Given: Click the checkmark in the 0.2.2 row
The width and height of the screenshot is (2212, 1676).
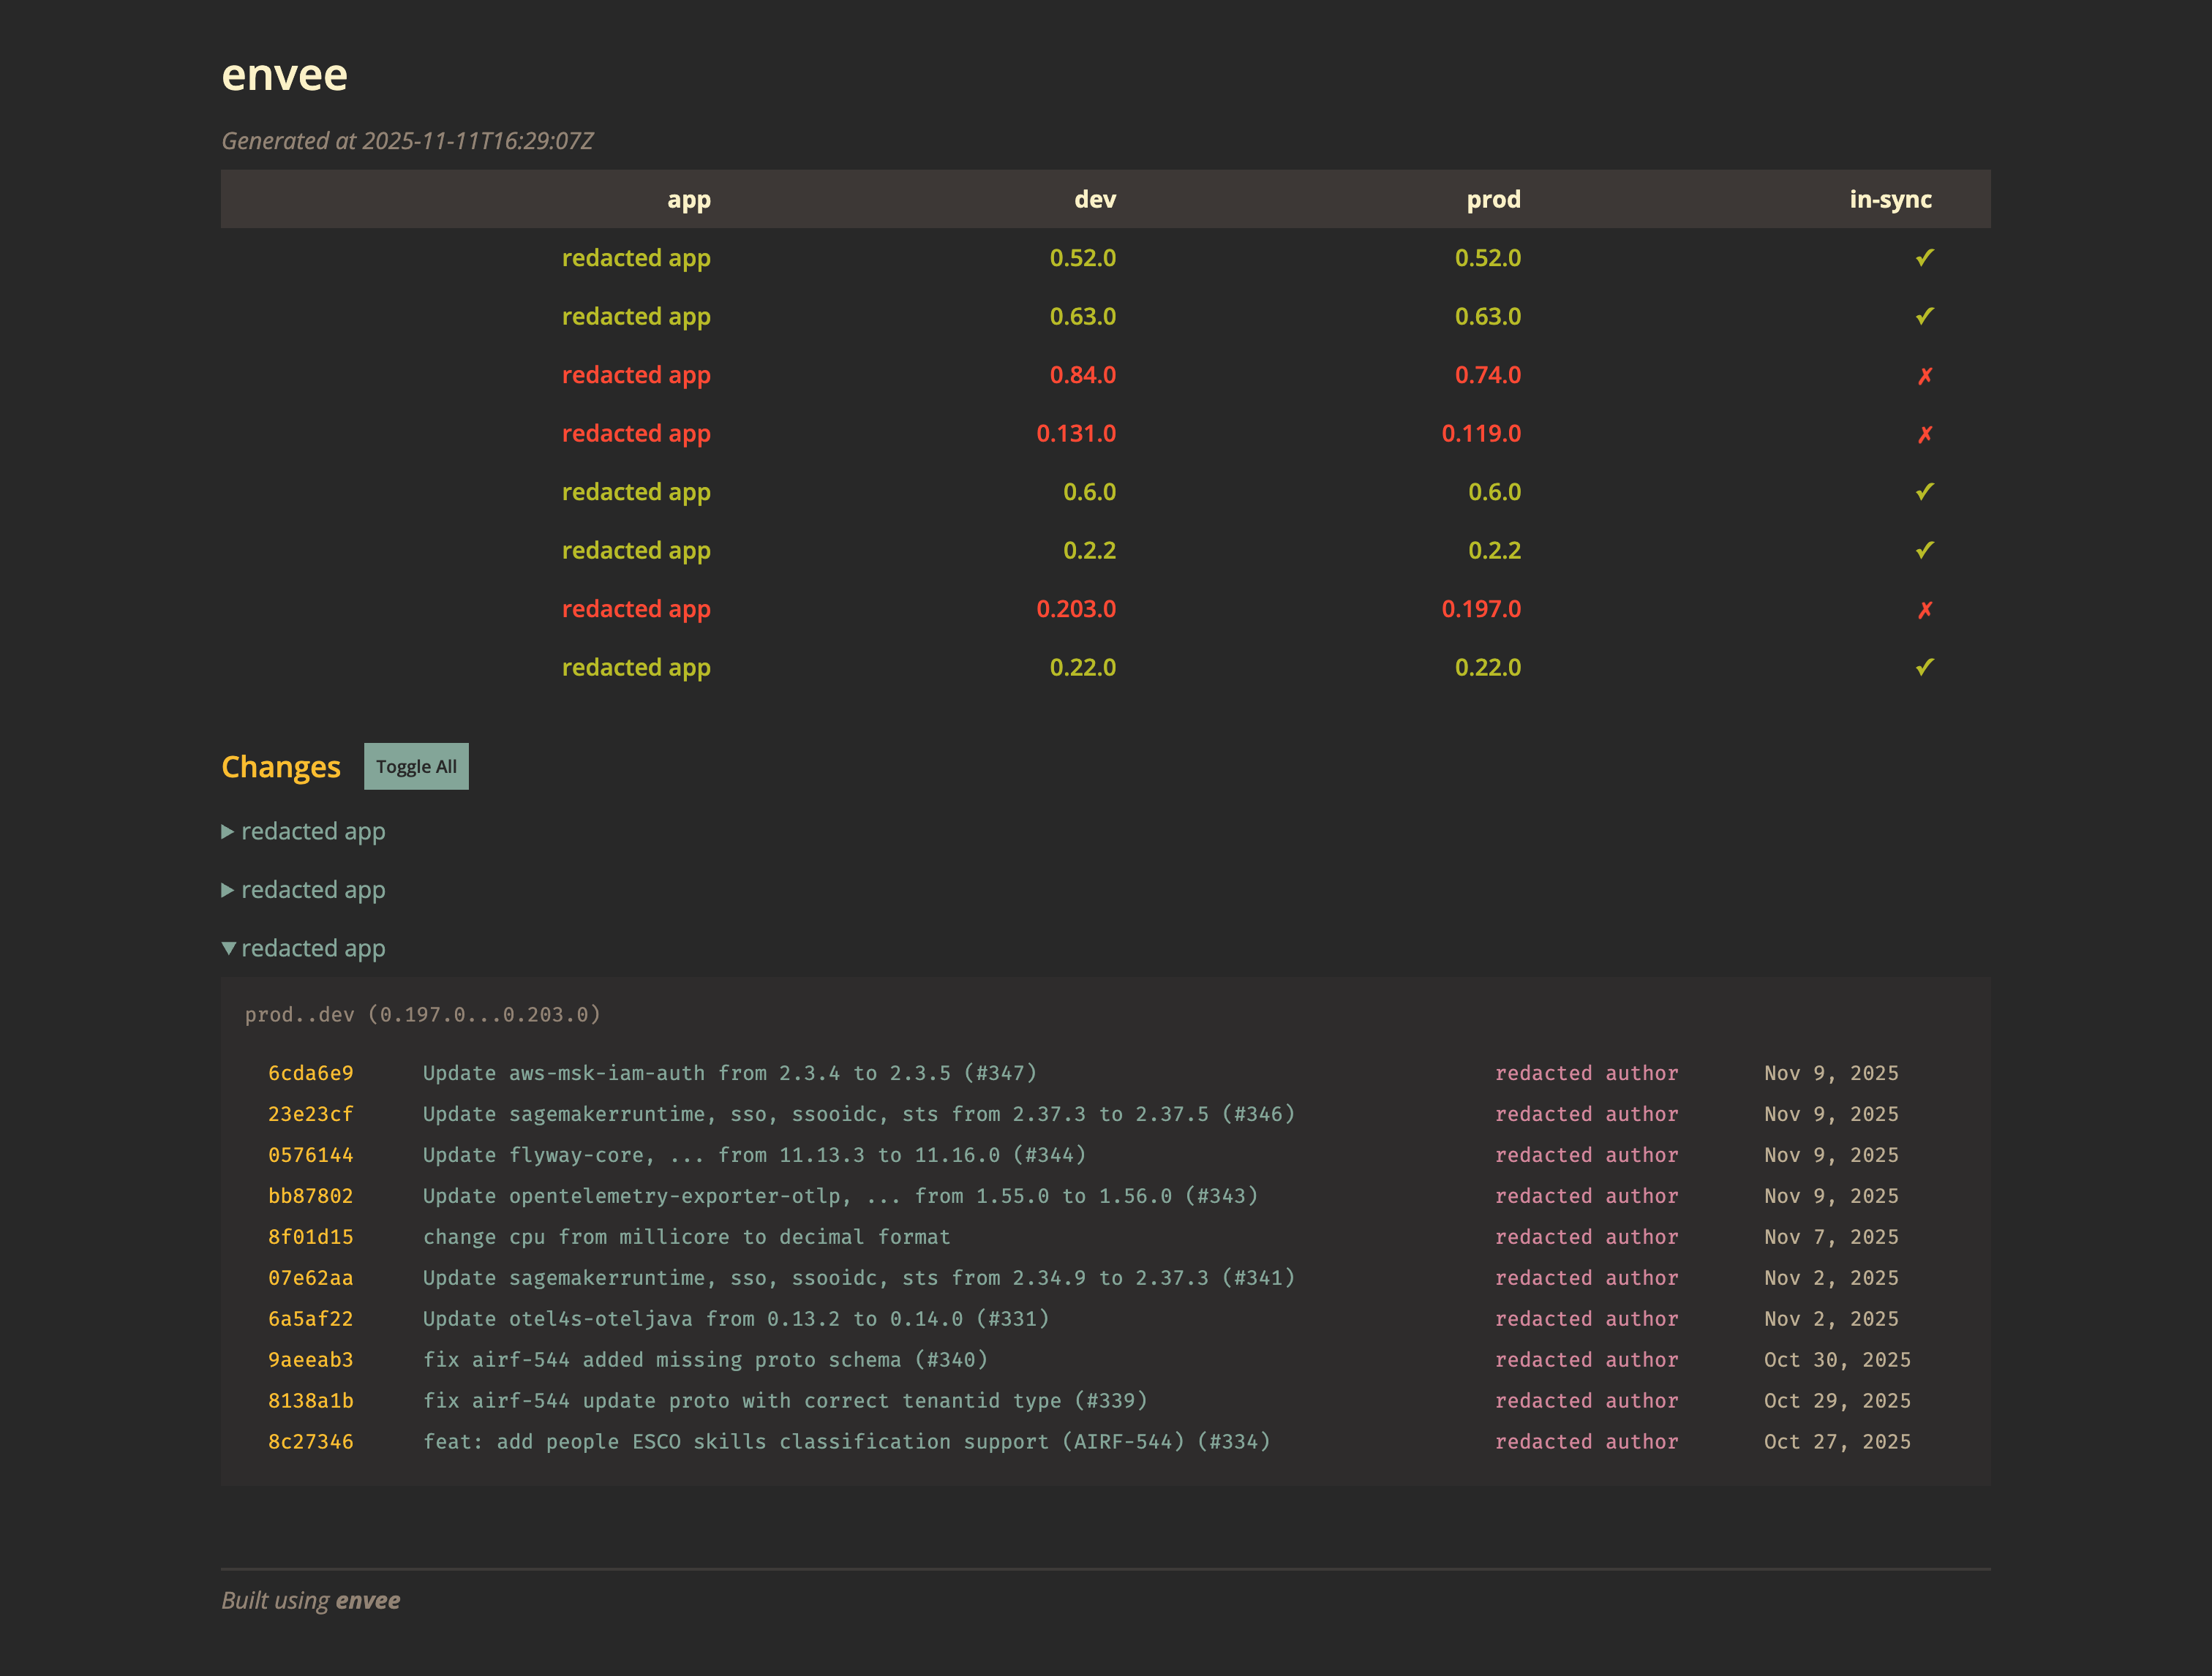Looking at the screenshot, I should pos(1924,551).
